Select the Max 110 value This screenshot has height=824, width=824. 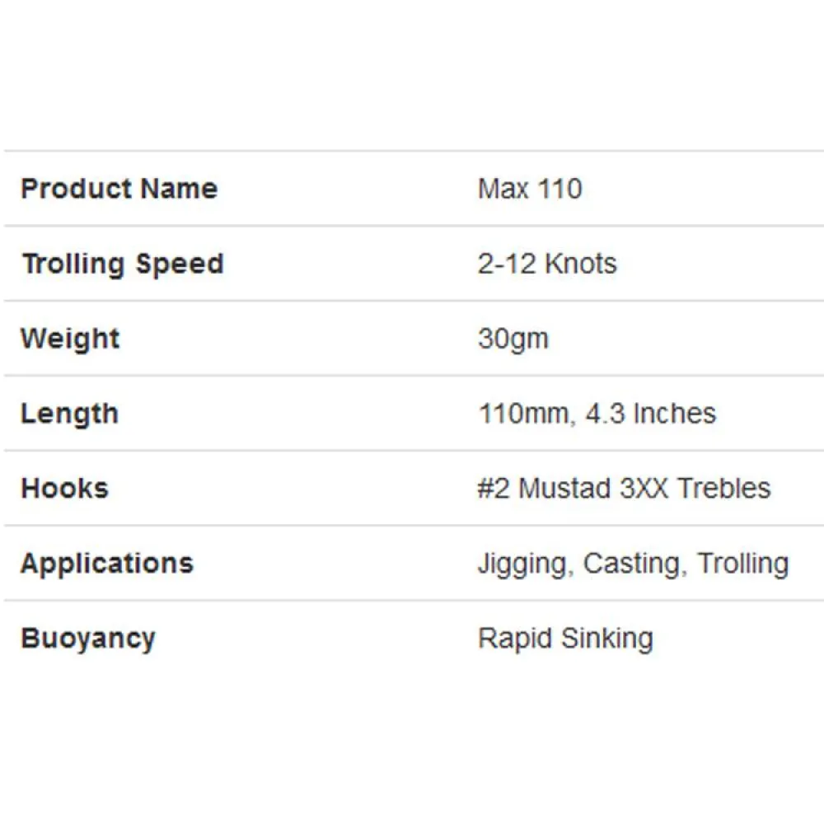(530, 189)
